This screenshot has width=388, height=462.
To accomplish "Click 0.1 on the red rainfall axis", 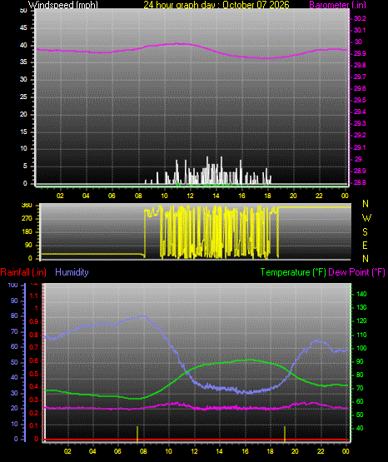I will 34,426.
